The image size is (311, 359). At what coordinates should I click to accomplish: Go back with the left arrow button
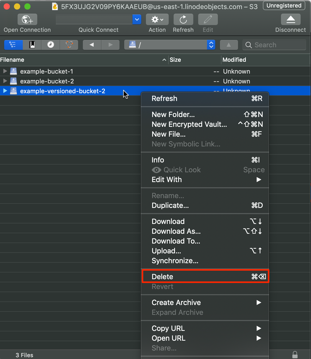[x=92, y=45]
